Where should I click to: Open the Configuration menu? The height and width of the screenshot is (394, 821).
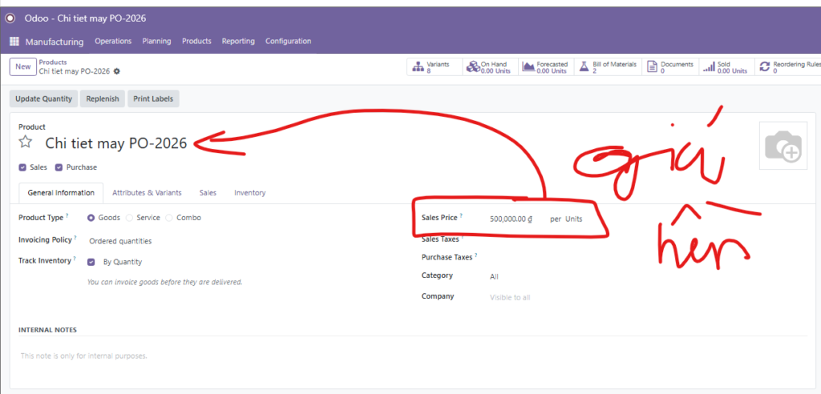point(288,42)
